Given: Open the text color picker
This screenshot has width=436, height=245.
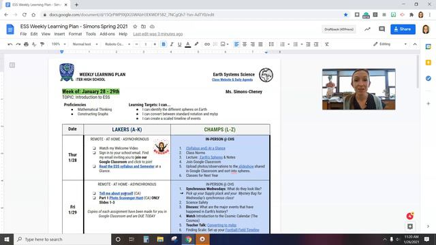Looking at the screenshot, I should [x=188, y=44].
